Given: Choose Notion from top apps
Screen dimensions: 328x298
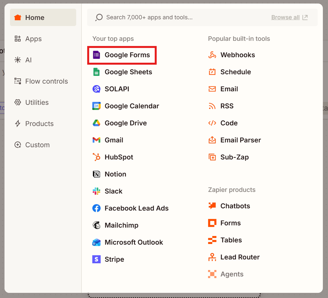Looking at the screenshot, I should 115,174.
